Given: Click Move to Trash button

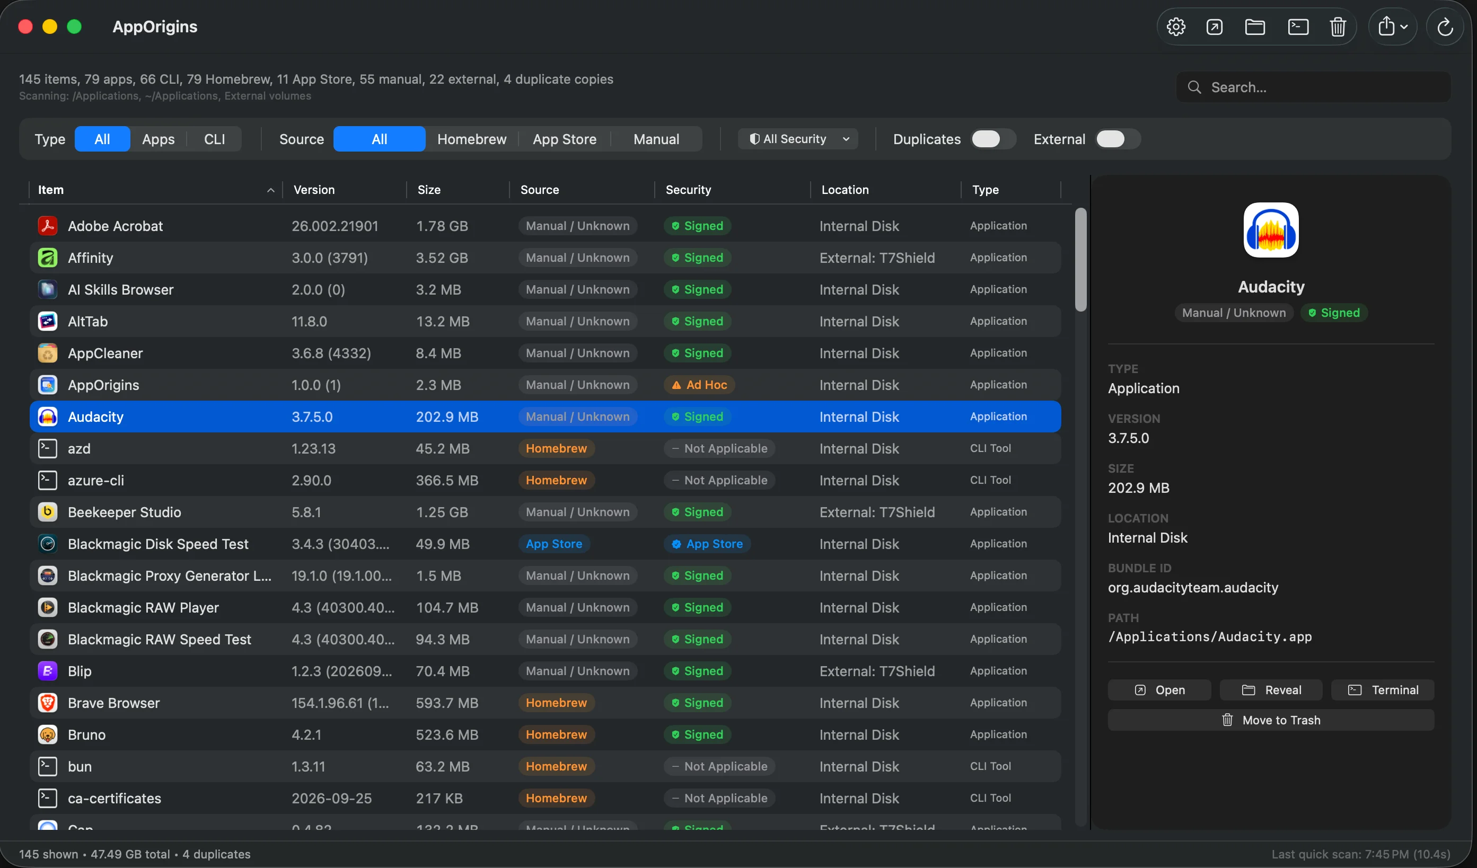Looking at the screenshot, I should [1271, 720].
